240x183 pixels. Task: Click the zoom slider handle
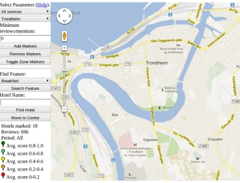64,70
